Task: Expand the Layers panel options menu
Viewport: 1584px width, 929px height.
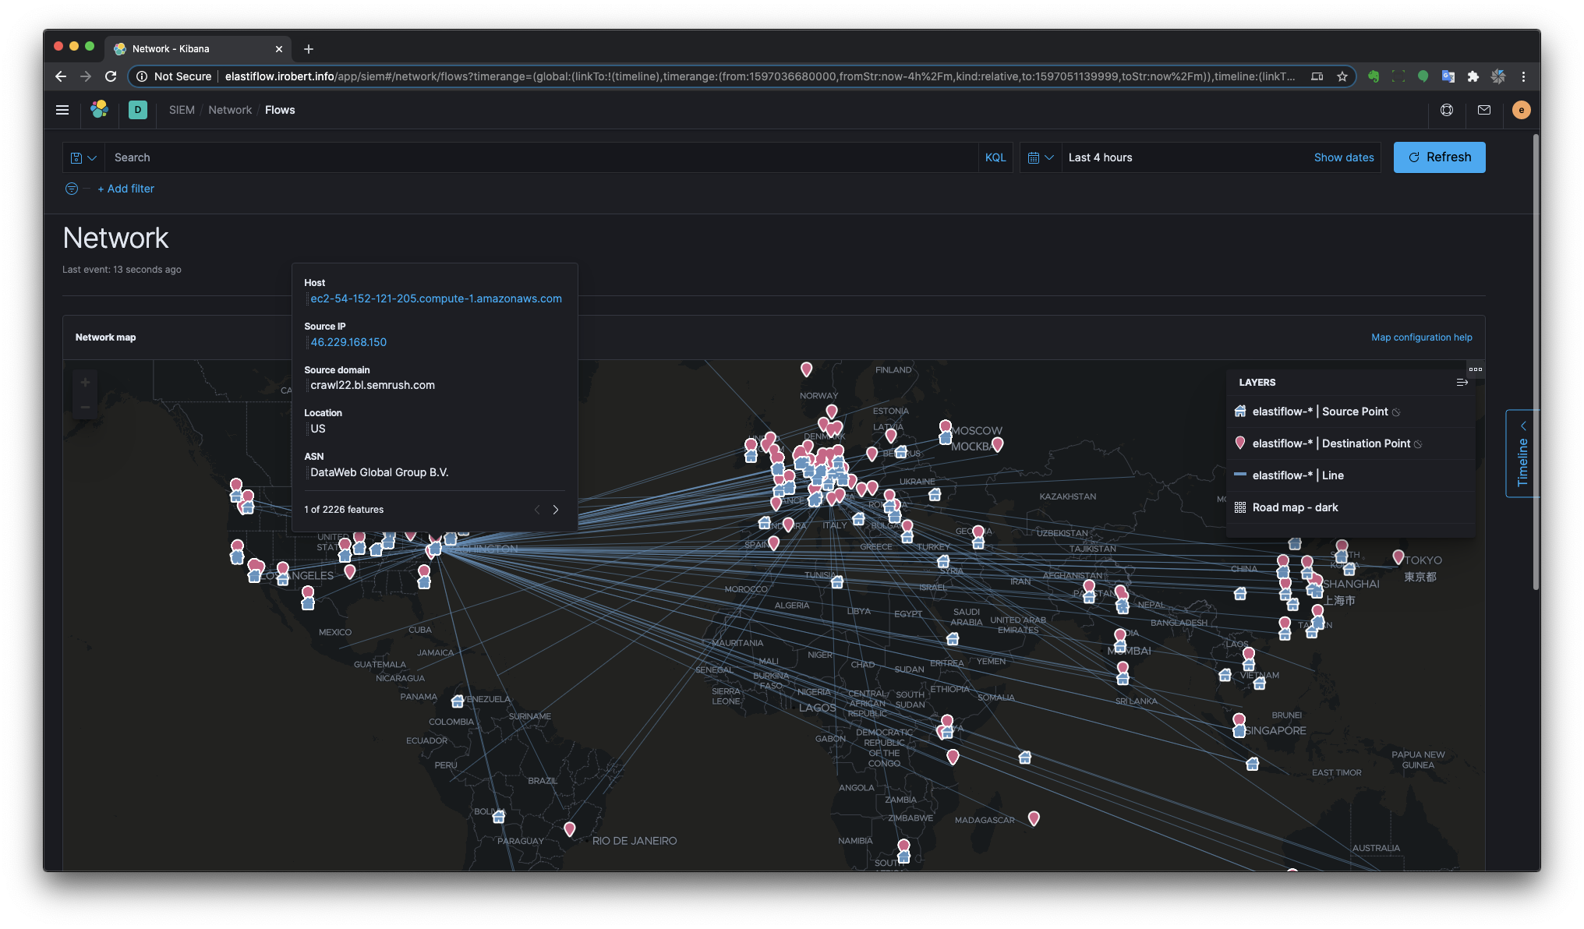Action: tap(1476, 369)
